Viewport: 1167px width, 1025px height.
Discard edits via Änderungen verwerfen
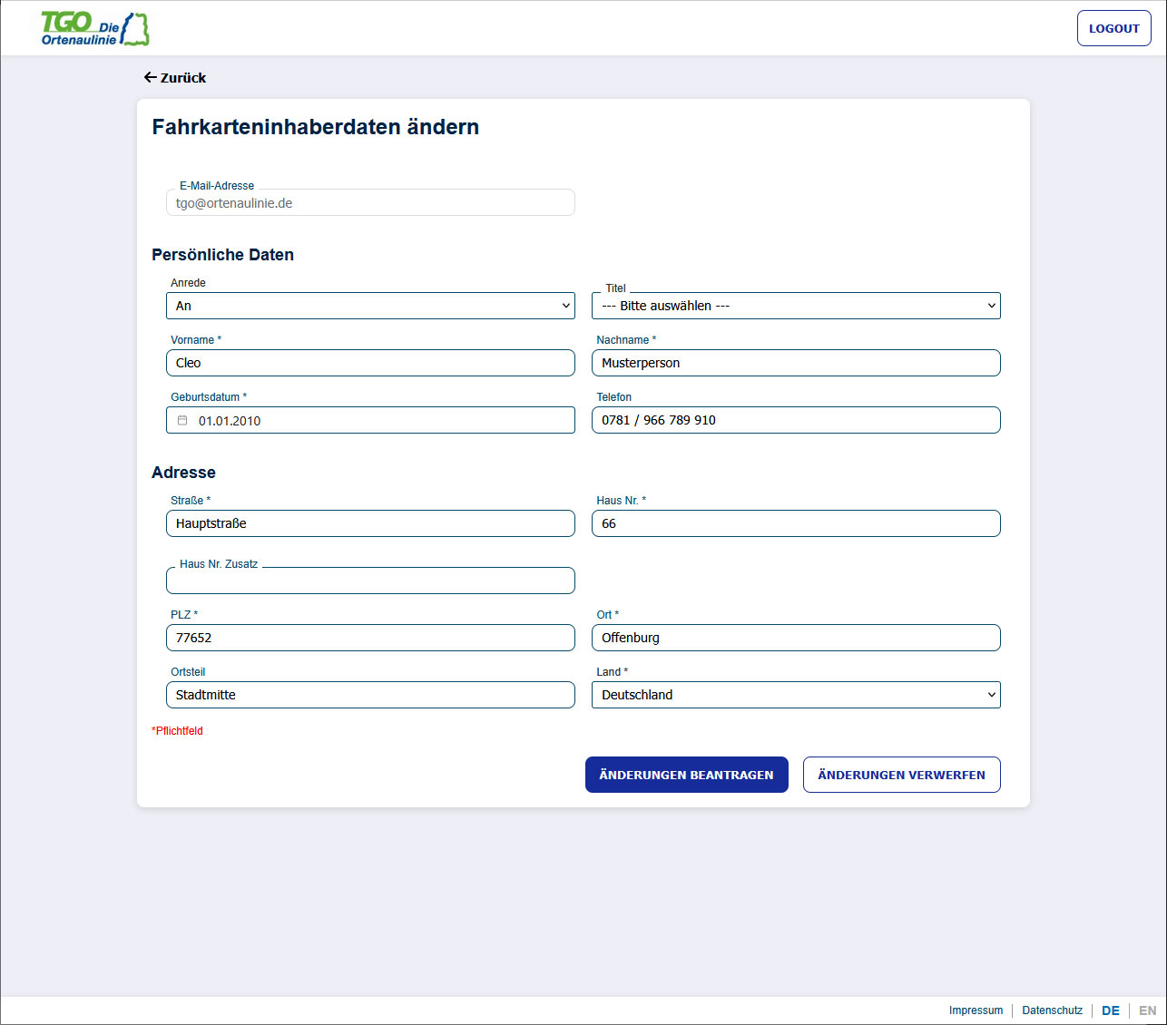pyautogui.click(x=901, y=775)
